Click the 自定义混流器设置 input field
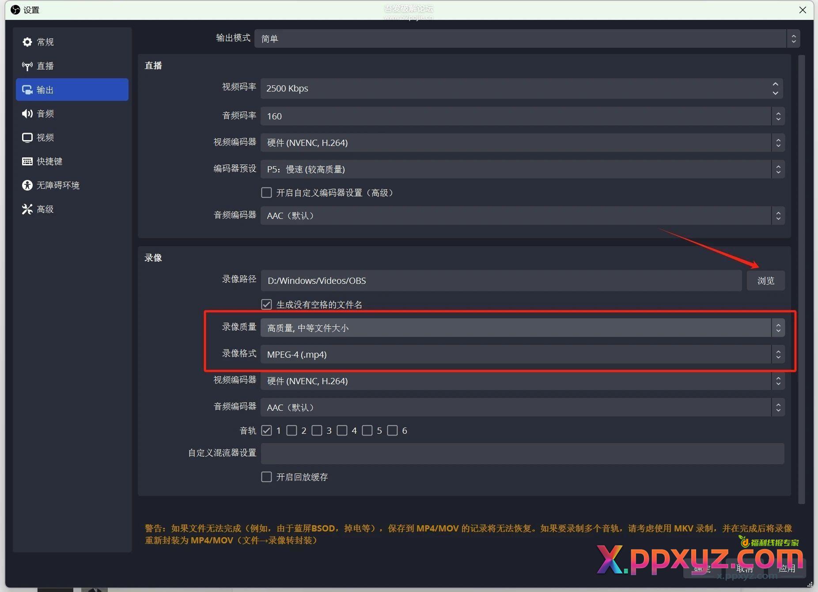 coord(523,454)
